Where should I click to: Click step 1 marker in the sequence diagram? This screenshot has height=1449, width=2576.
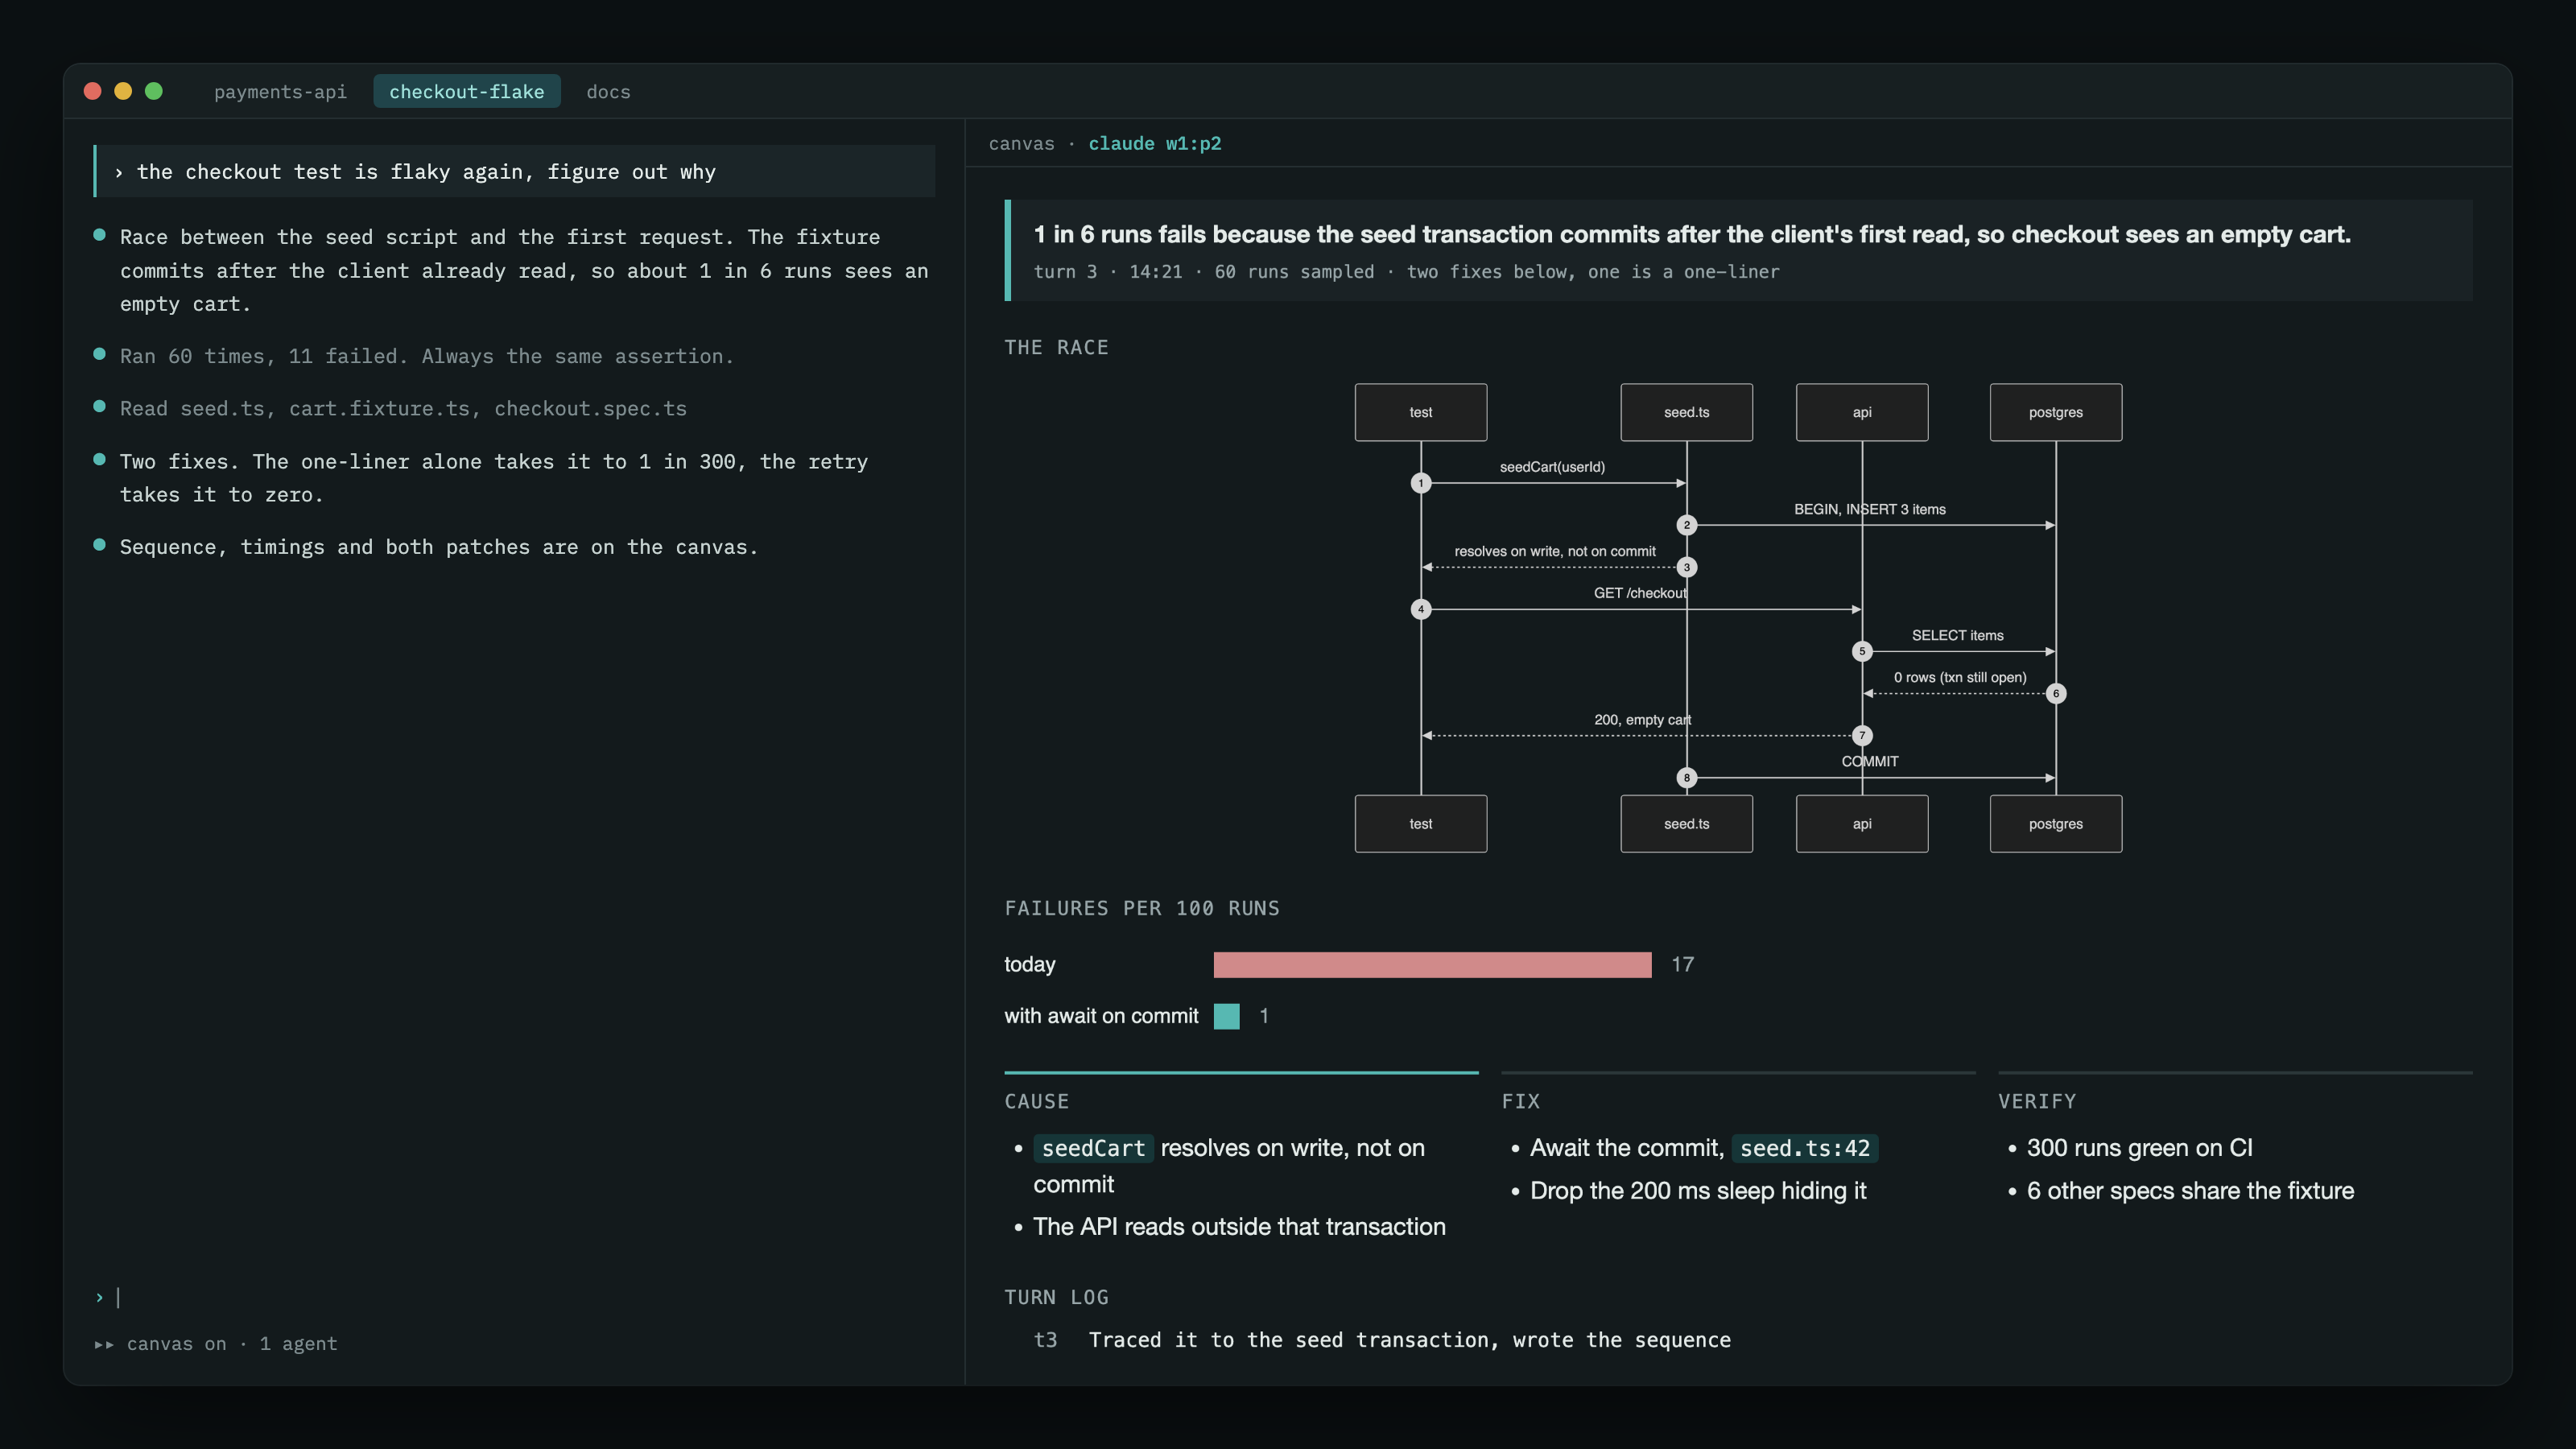[1421, 483]
